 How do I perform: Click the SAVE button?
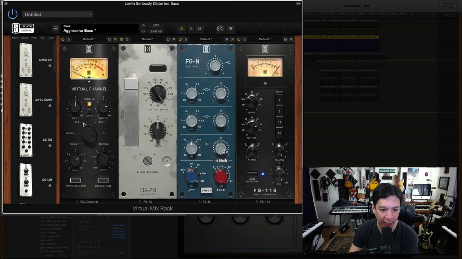(x=156, y=25)
